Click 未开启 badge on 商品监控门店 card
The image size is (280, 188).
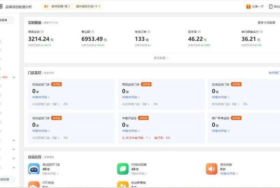coord(146,84)
